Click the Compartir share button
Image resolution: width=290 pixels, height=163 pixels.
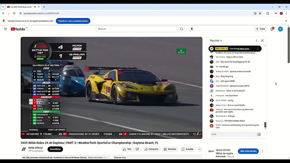point(151,149)
